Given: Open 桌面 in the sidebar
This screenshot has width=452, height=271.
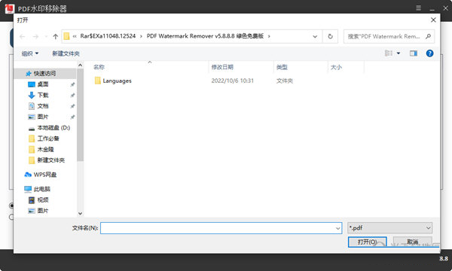Looking at the screenshot, I should (x=43, y=84).
